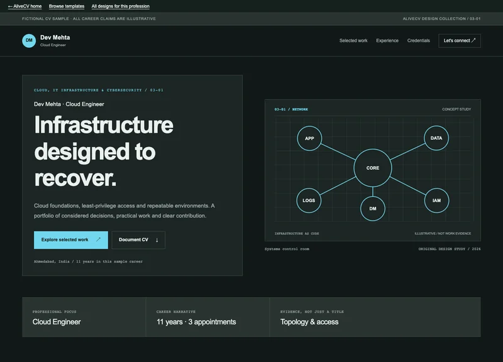This screenshot has width=503, height=362.
Task: Click the 'CLOUD, IT INFRASTRUCTURE & CYBERSECURITY' tagline
Action: (99, 90)
